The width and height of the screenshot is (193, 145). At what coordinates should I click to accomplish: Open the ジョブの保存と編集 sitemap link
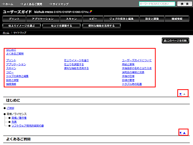pos(17,76)
